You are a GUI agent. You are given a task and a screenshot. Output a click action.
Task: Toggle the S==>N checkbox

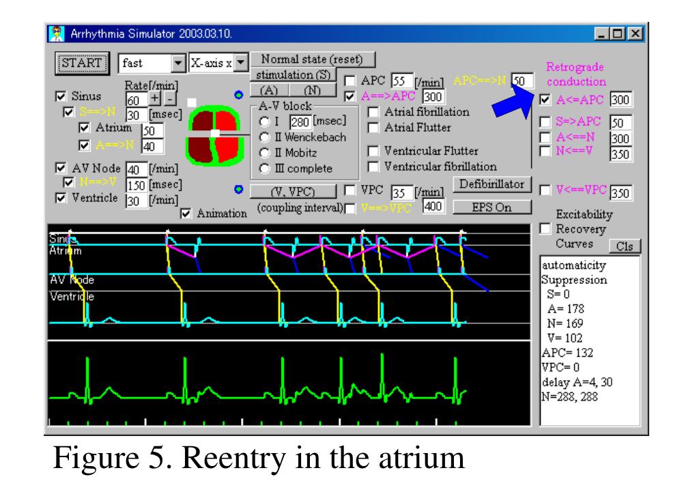point(69,112)
